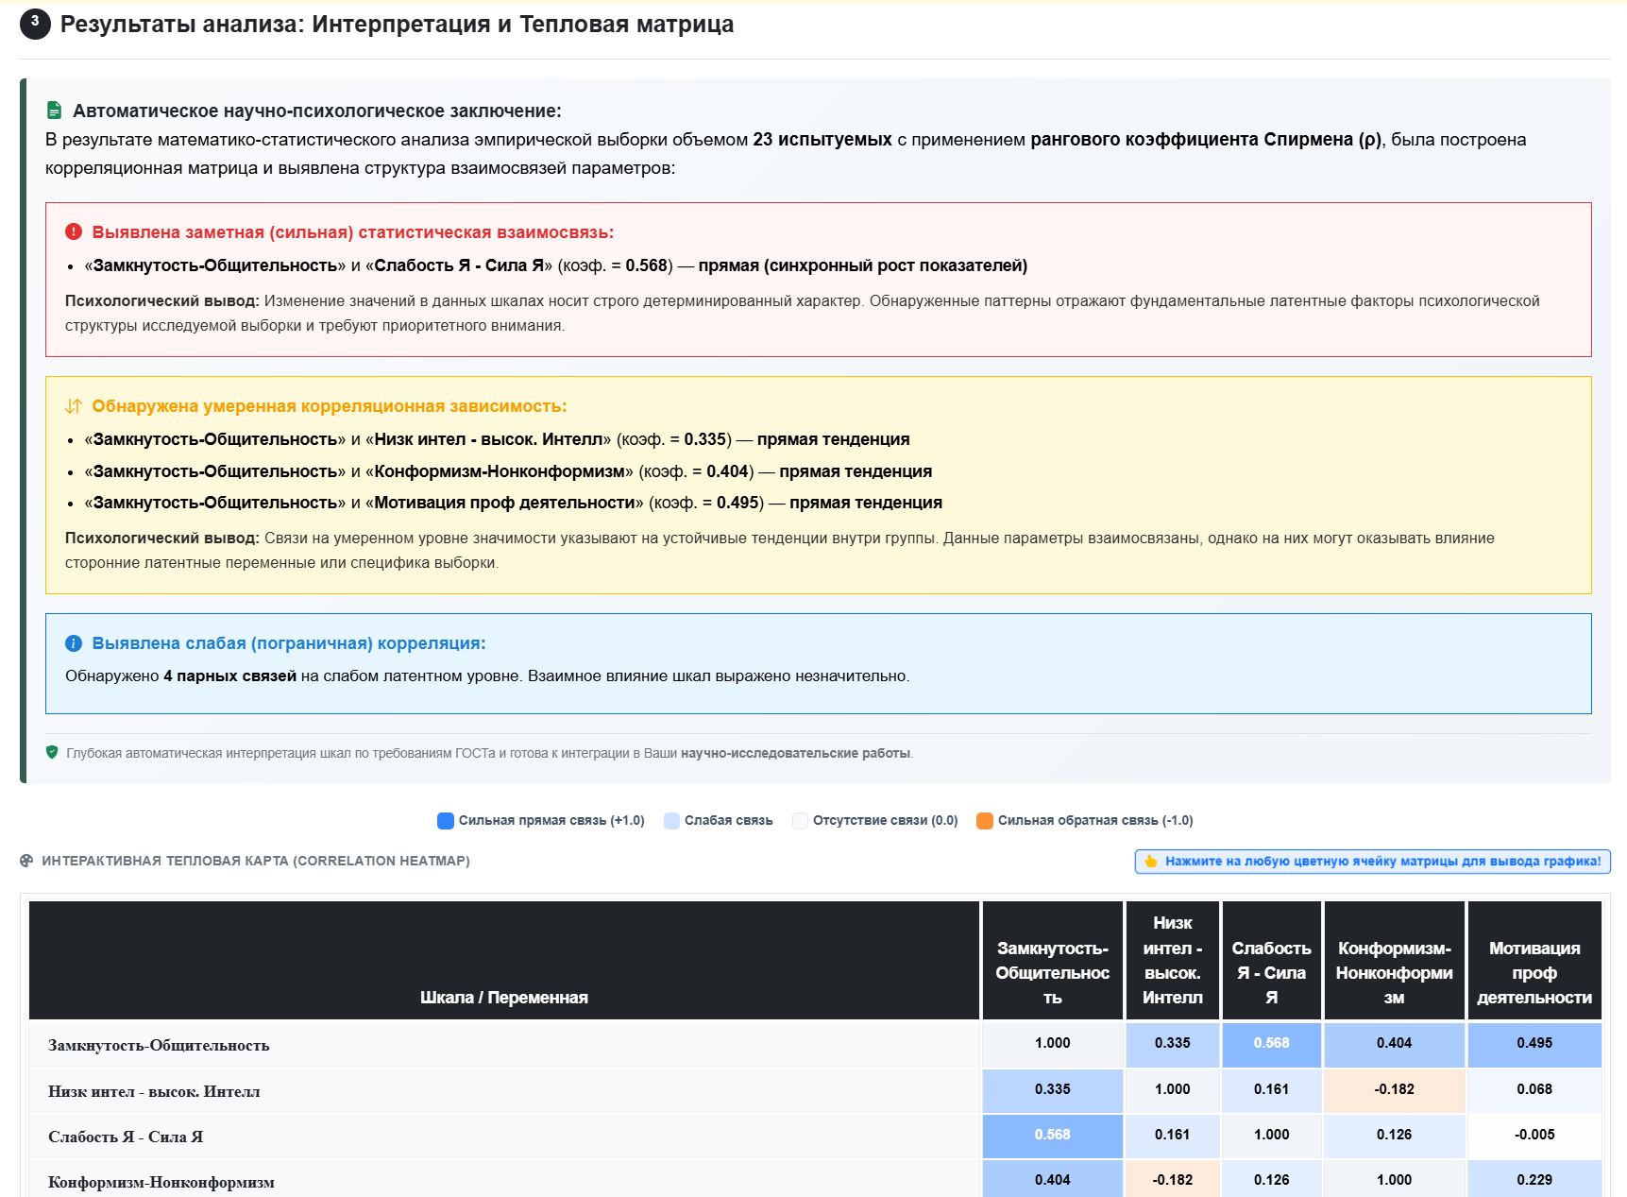The width and height of the screenshot is (1627, 1197).
Task: Open the 0.335 cell in Низк интел row
Action: click(x=1053, y=1090)
